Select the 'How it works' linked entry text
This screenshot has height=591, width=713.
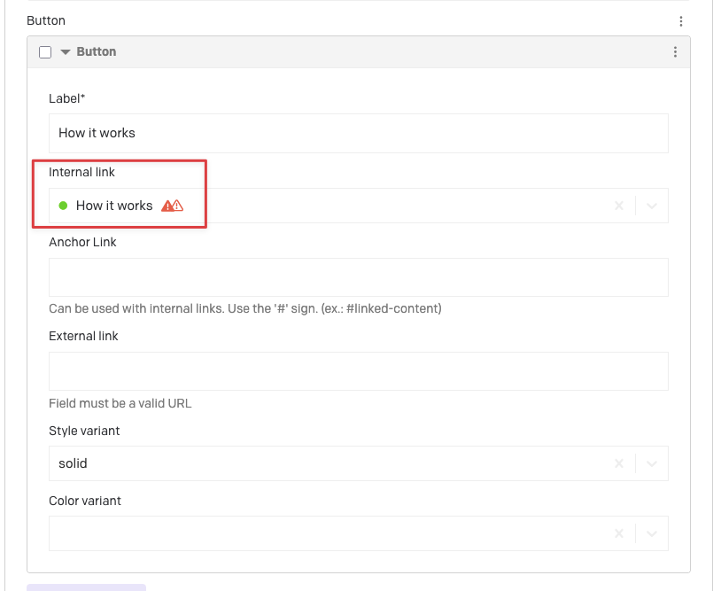pyautogui.click(x=114, y=206)
